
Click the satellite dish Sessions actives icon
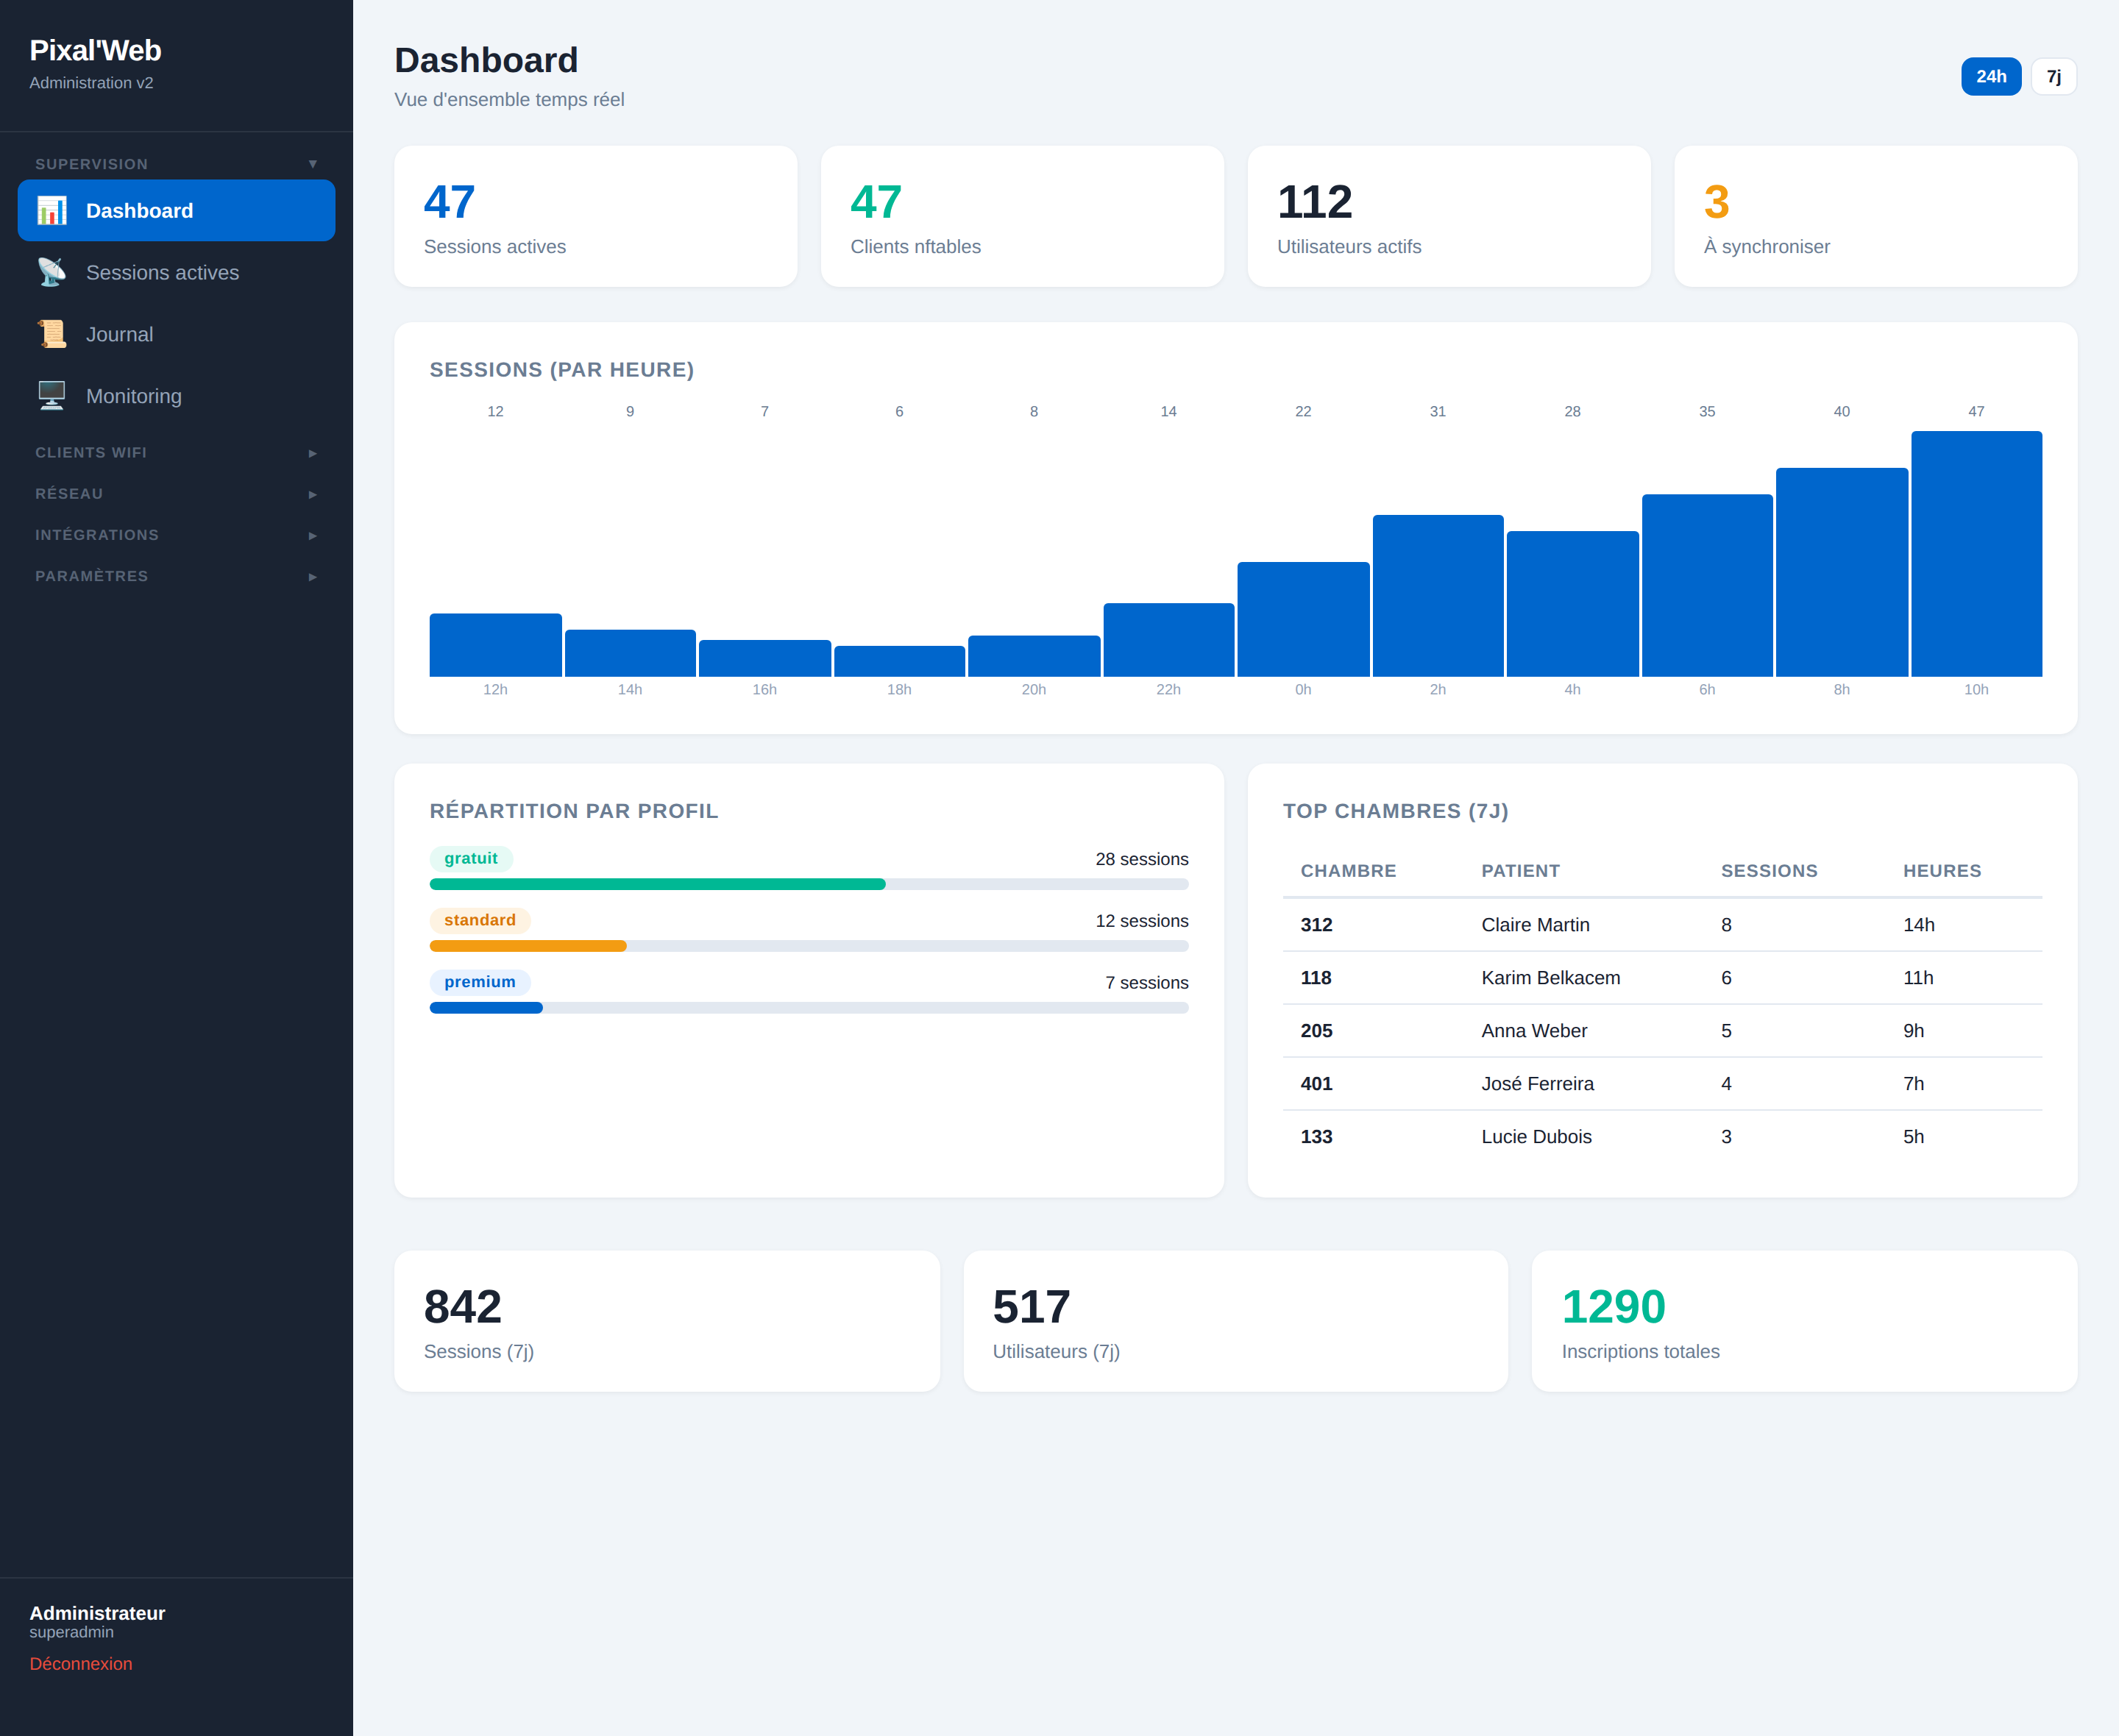coord(52,272)
